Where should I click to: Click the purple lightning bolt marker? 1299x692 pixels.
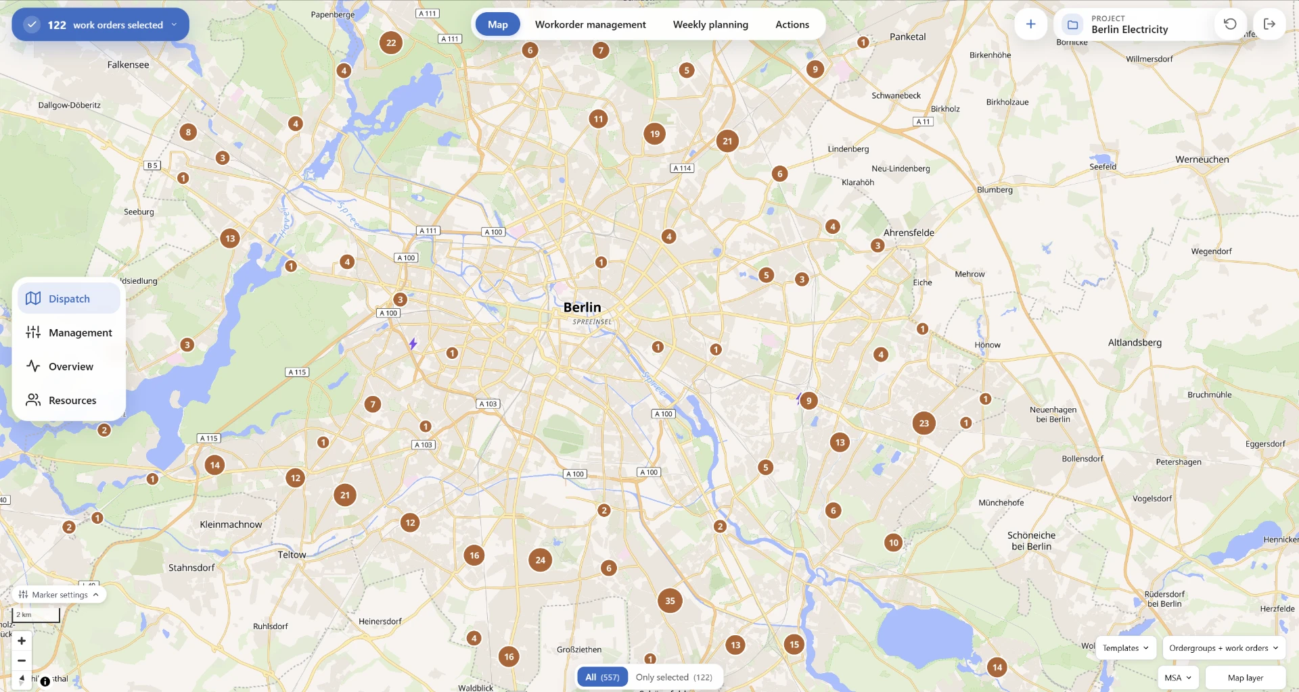coord(413,343)
